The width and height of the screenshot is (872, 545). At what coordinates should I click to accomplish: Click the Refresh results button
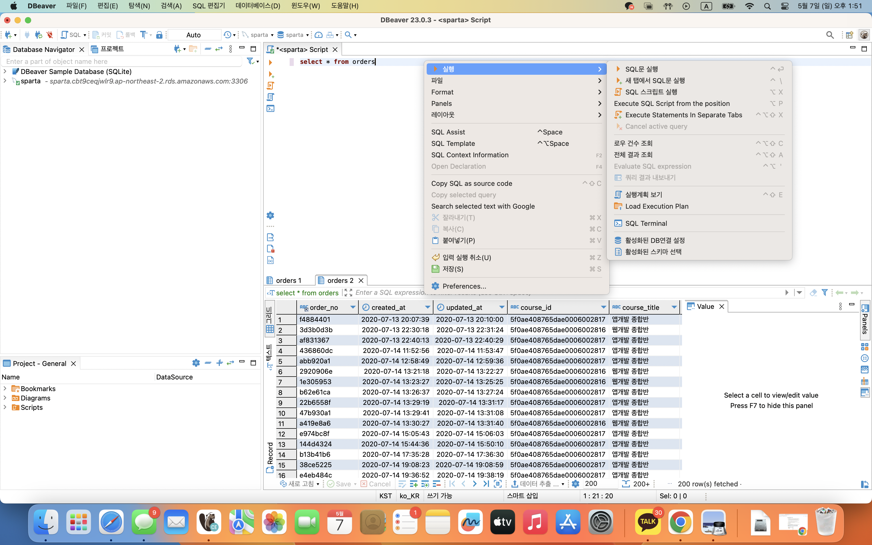297,484
